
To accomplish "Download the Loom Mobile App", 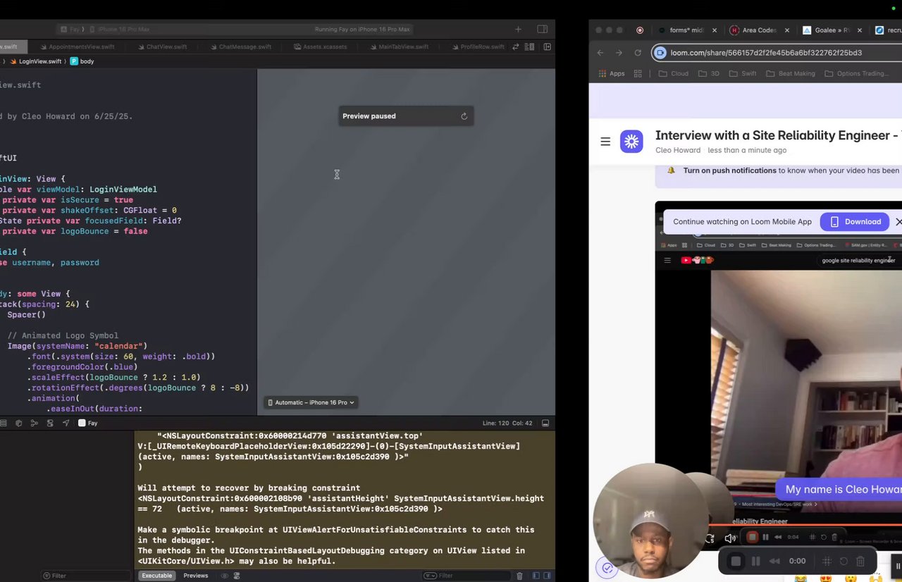I will 855,221.
